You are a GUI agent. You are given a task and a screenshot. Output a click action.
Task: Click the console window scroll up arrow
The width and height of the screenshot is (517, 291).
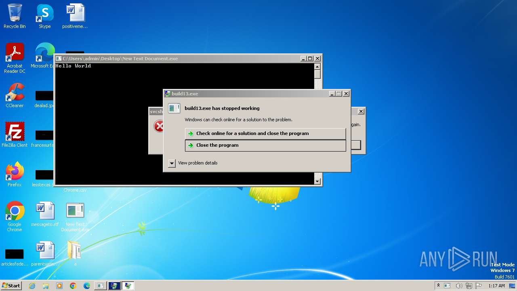[317, 66]
